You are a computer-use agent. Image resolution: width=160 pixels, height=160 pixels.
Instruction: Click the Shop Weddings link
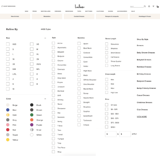click(x=8, y=6)
